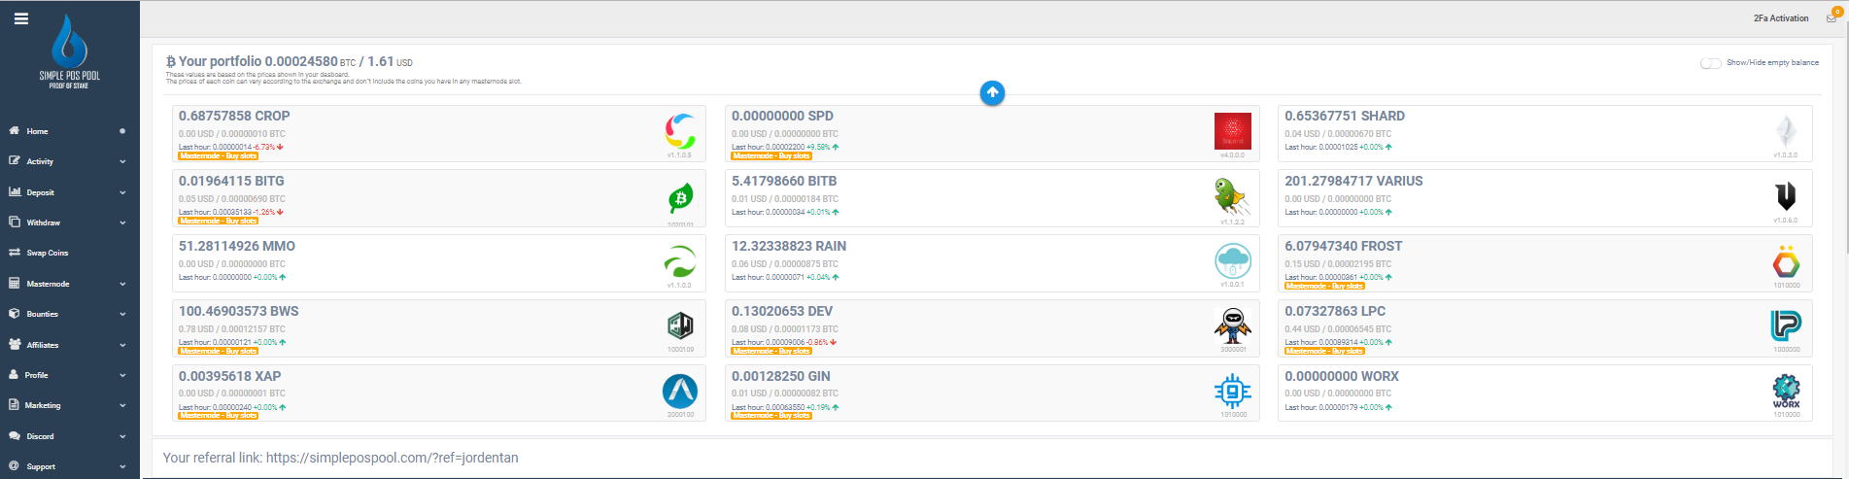Click Masternode - Buy slots under LPC
This screenshot has height=479, width=1849.
(1324, 352)
